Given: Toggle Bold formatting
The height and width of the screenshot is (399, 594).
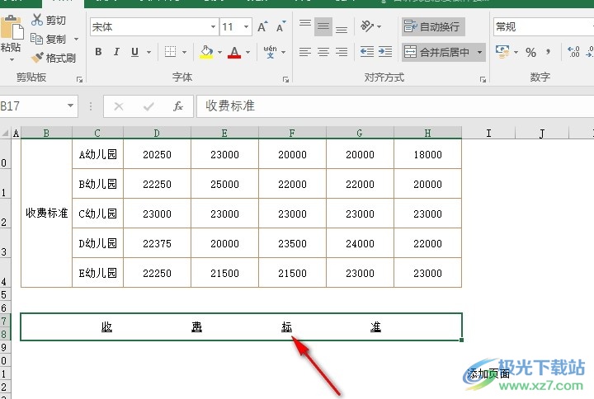Looking at the screenshot, I should (98, 52).
